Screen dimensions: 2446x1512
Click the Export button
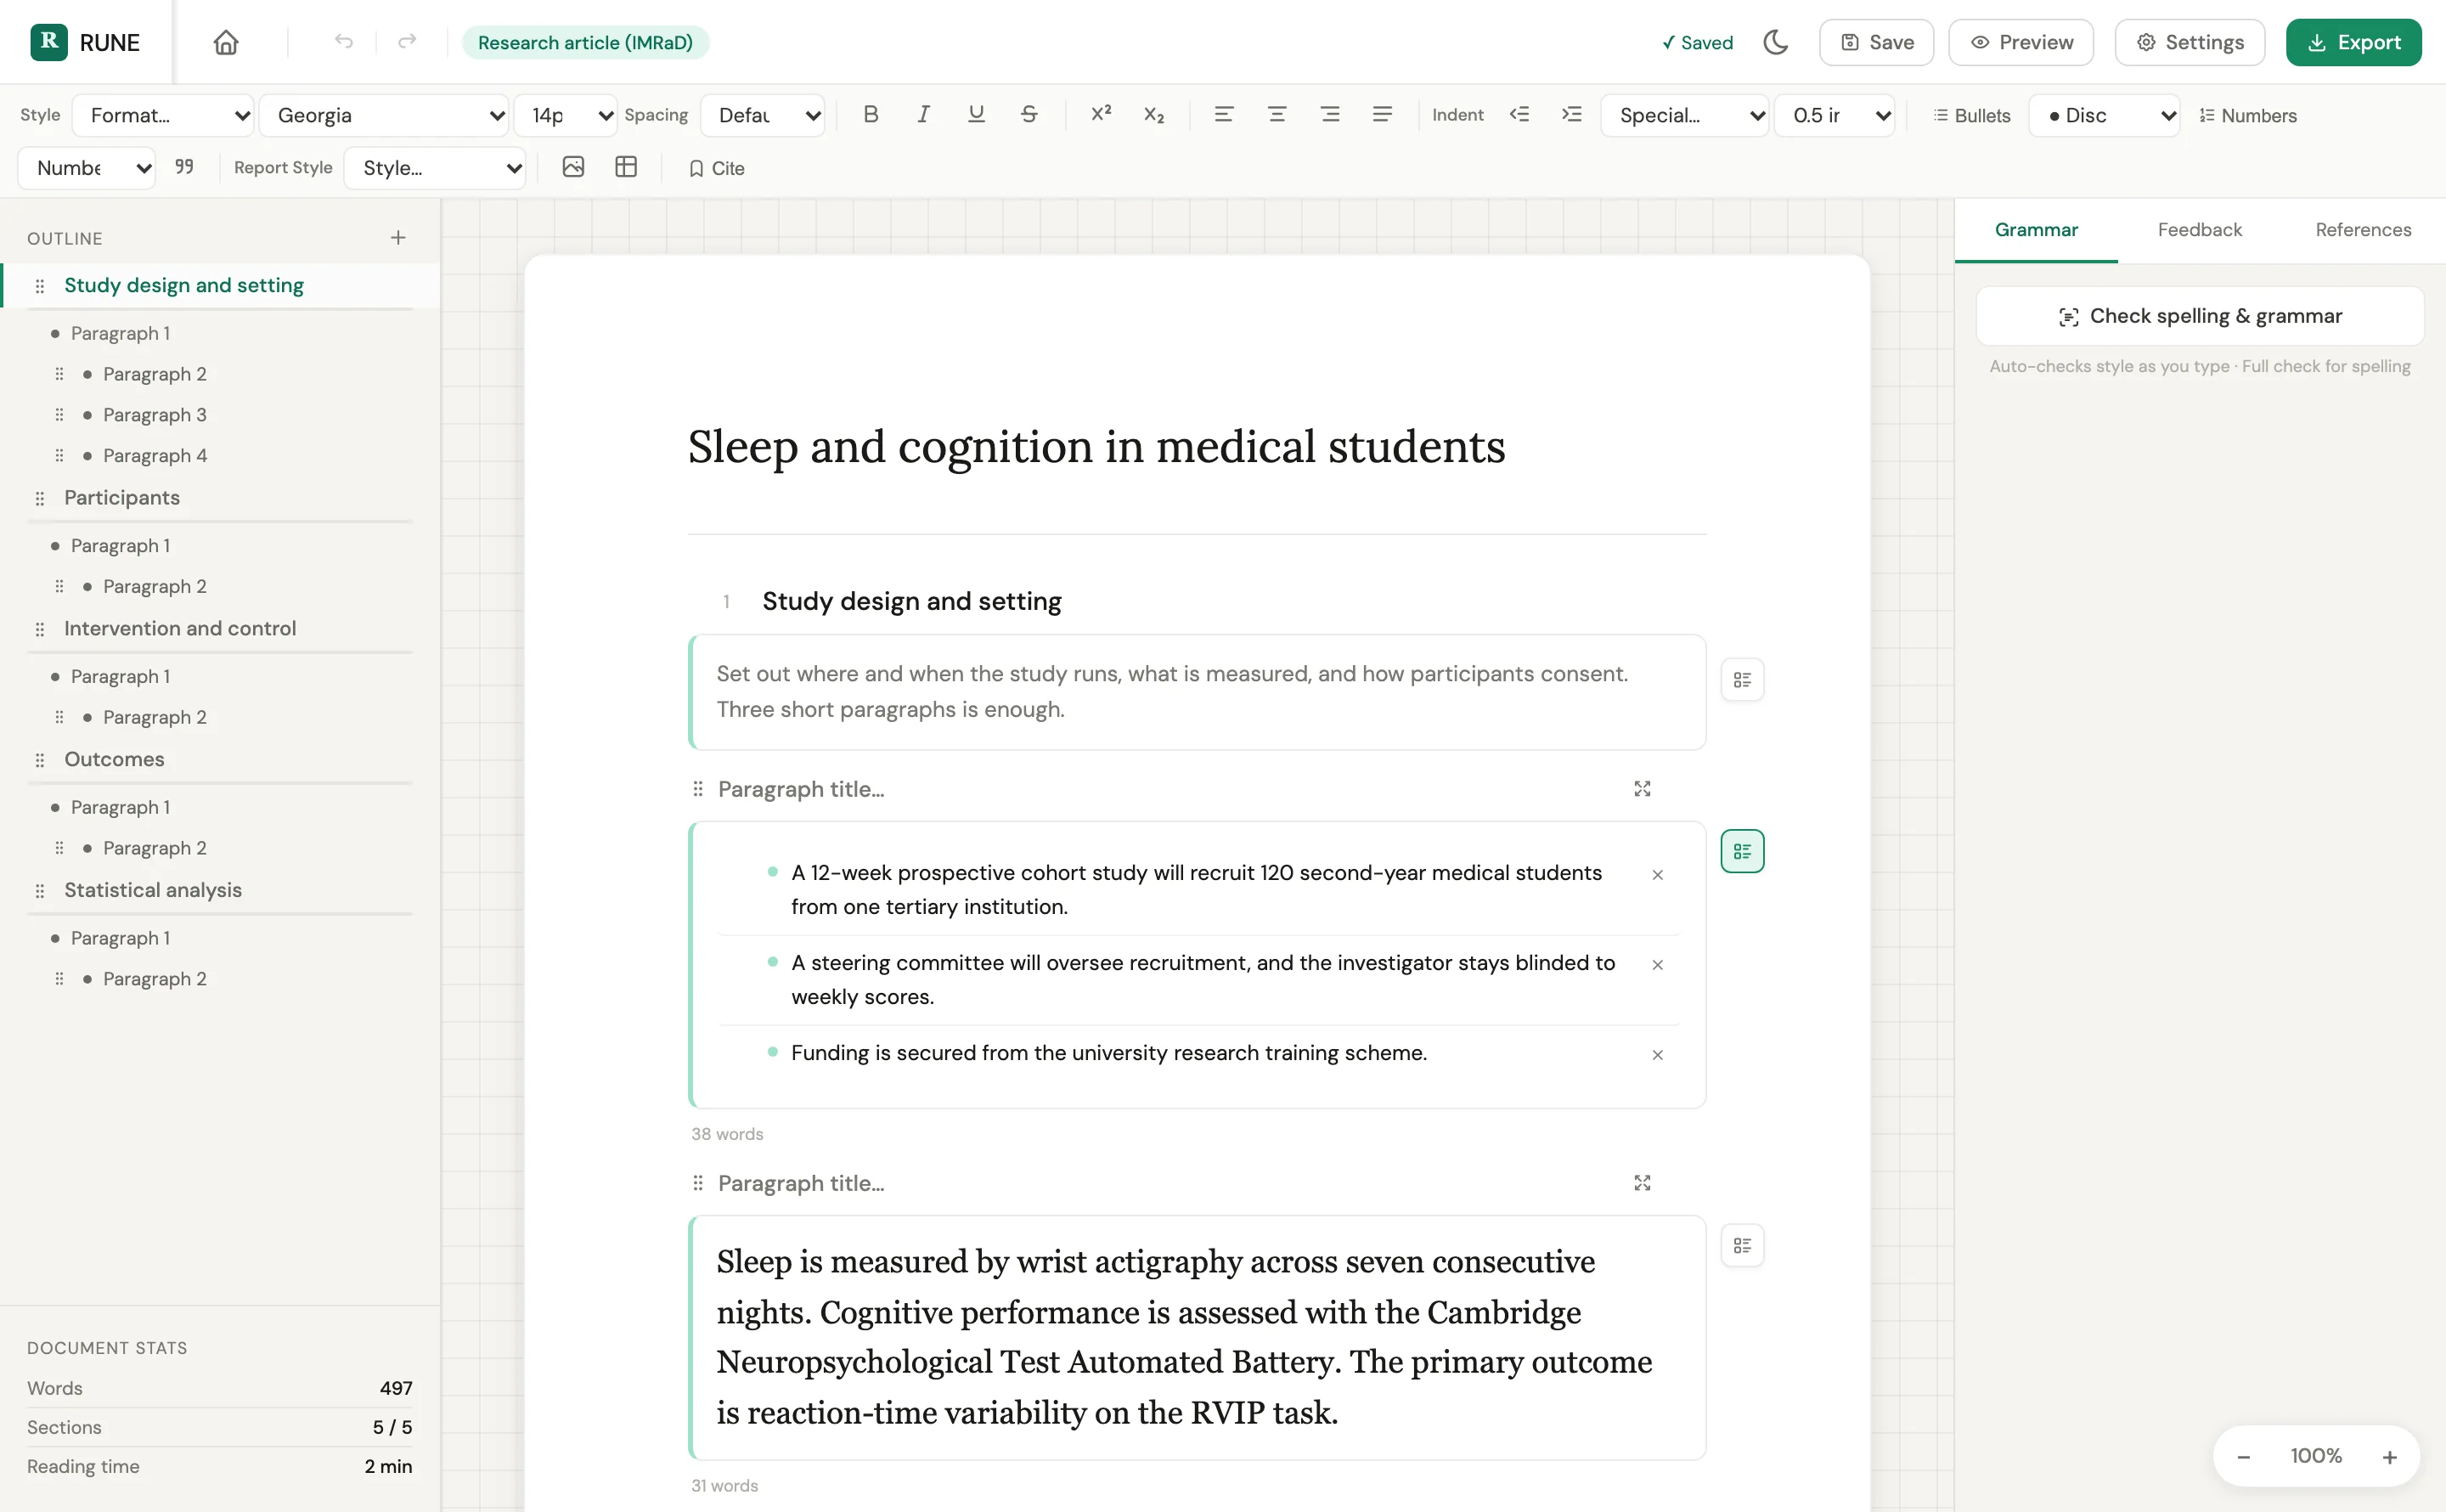click(2353, 42)
